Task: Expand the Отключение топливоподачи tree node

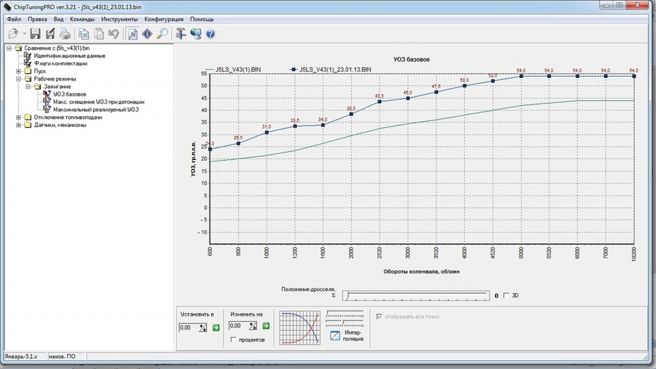Action: click(x=18, y=117)
